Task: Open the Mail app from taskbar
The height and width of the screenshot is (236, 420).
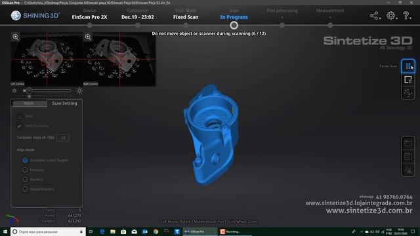Action: (x=134, y=231)
